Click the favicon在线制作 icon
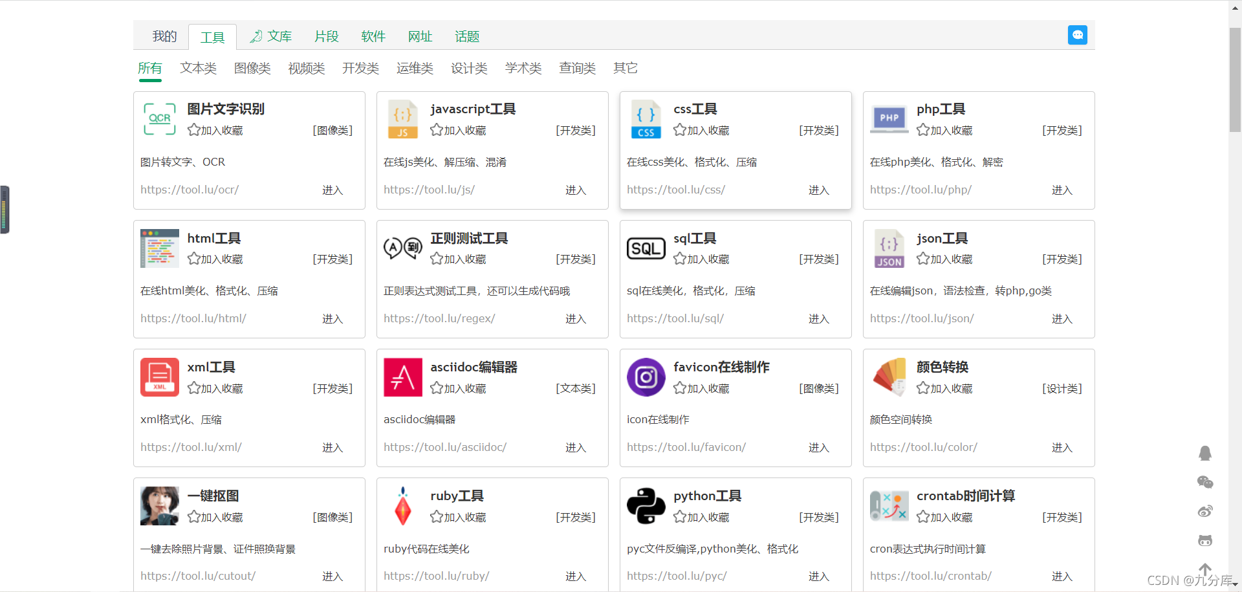This screenshot has height=592, width=1242. point(646,377)
